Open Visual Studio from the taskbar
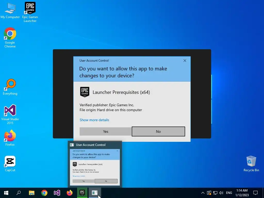This screenshot has width=264, height=198. click(x=57, y=193)
